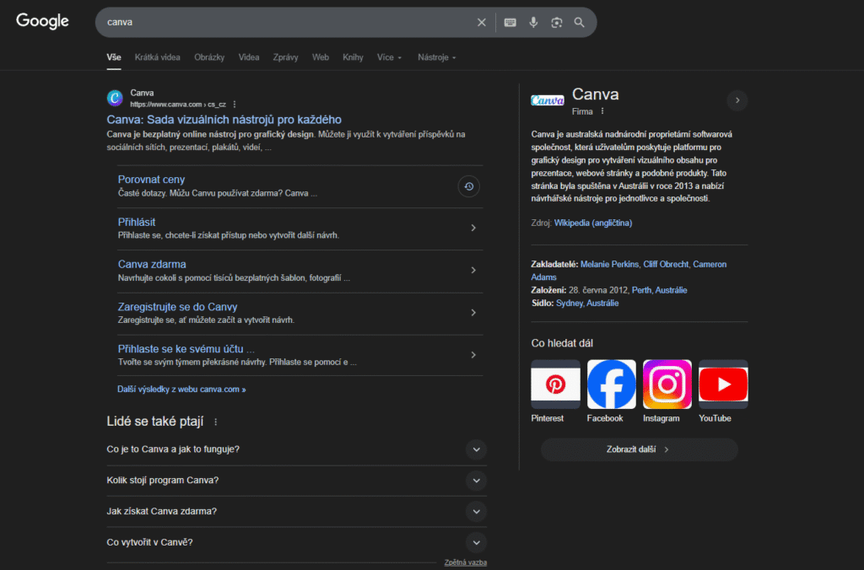This screenshot has height=570, width=864.
Task: Open the Instagram icon tile
Action: [667, 384]
